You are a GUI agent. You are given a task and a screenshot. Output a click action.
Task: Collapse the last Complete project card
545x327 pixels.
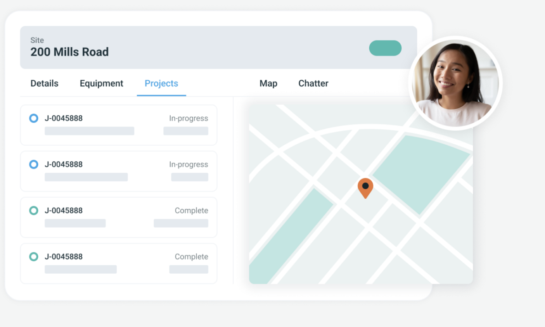point(119,264)
